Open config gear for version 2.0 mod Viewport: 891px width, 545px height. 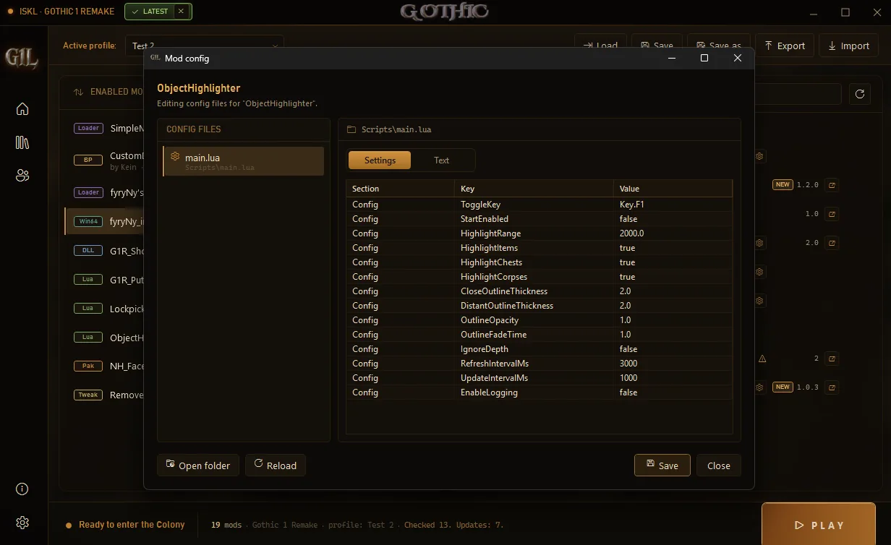759,243
